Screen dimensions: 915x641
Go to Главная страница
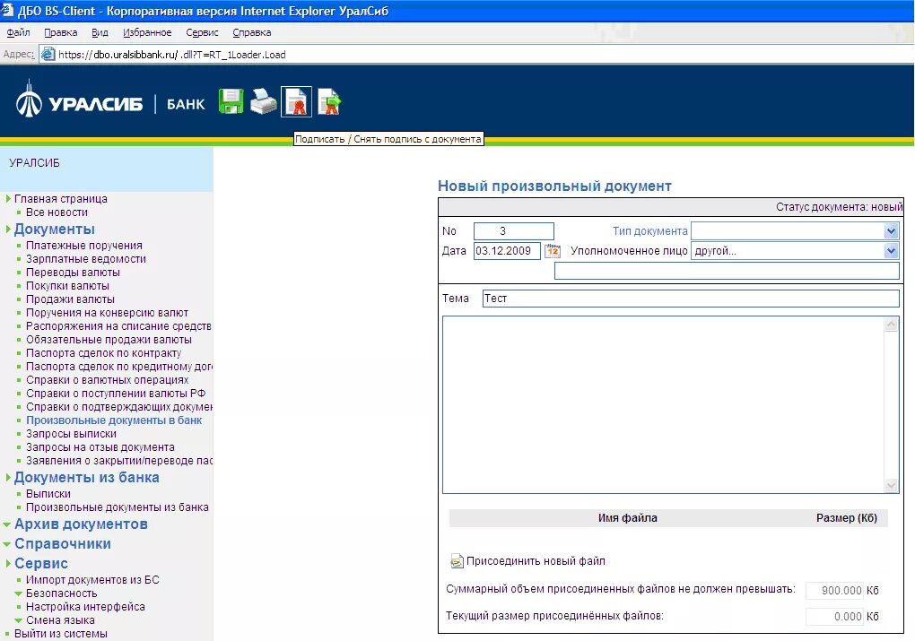coord(61,199)
